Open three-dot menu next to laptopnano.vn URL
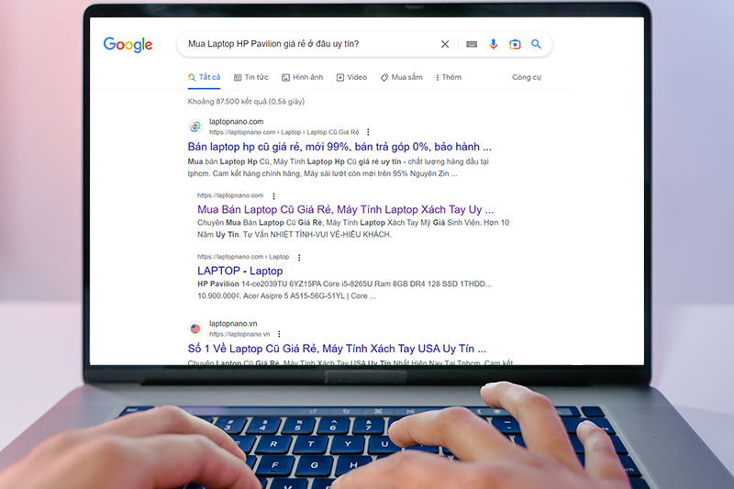The height and width of the screenshot is (489, 734). point(279,334)
